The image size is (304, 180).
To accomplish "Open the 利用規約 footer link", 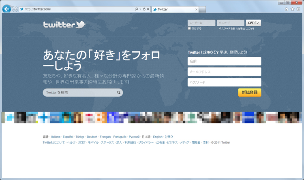I will pos(130,142).
